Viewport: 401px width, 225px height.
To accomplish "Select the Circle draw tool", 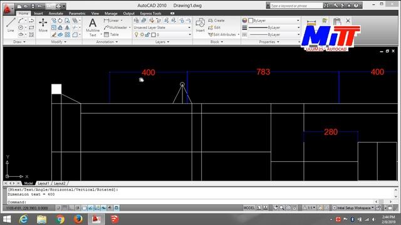I will pyautogui.click(x=21, y=27).
